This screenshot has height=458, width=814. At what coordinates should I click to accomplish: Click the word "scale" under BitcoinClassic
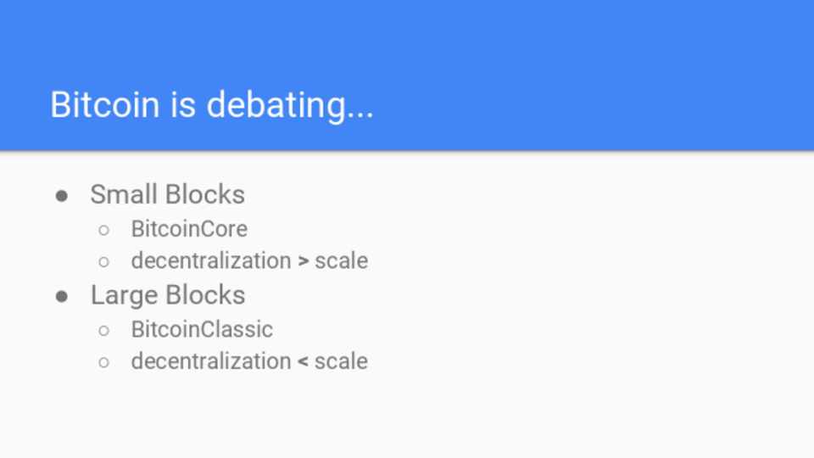click(341, 361)
